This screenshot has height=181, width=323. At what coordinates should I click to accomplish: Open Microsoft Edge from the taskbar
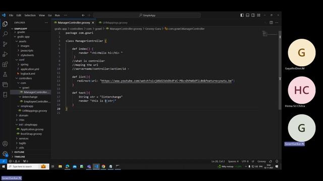(x=67, y=166)
